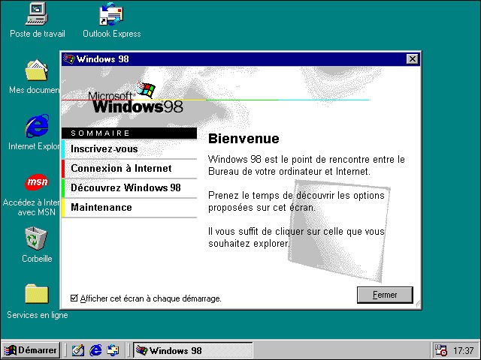The width and height of the screenshot is (481, 360).
Task: Click Outlook Express icon in quick launch
Action: (x=113, y=350)
